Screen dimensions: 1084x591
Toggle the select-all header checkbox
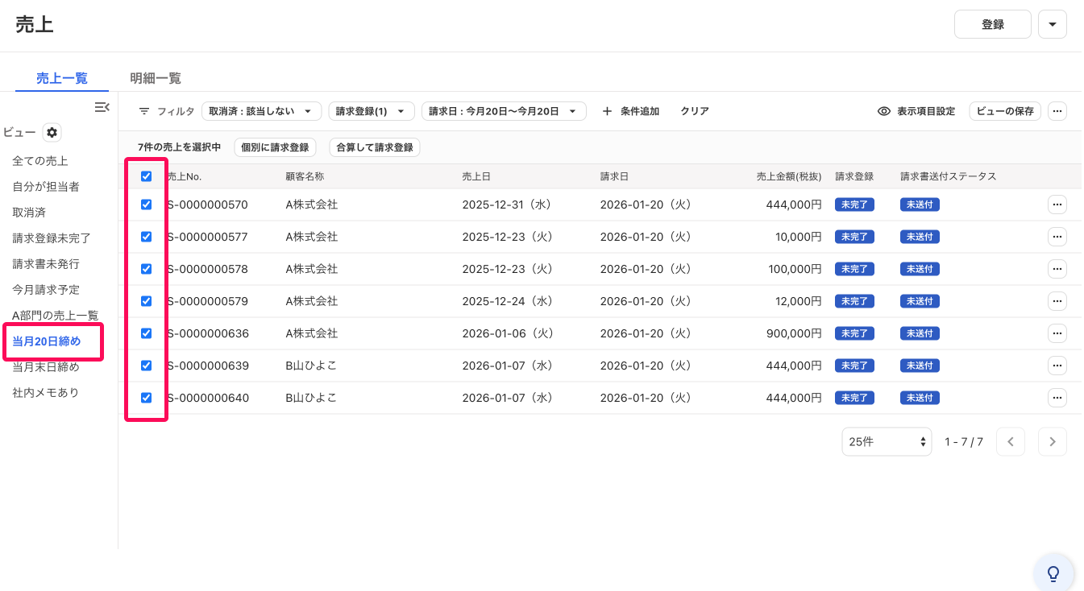(146, 176)
